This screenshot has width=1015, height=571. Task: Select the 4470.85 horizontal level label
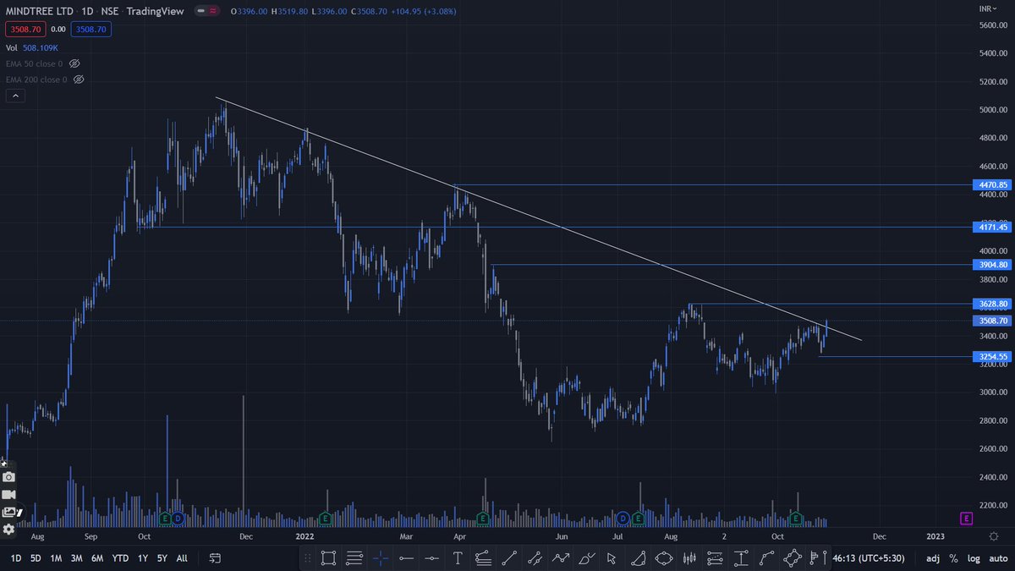(991, 185)
